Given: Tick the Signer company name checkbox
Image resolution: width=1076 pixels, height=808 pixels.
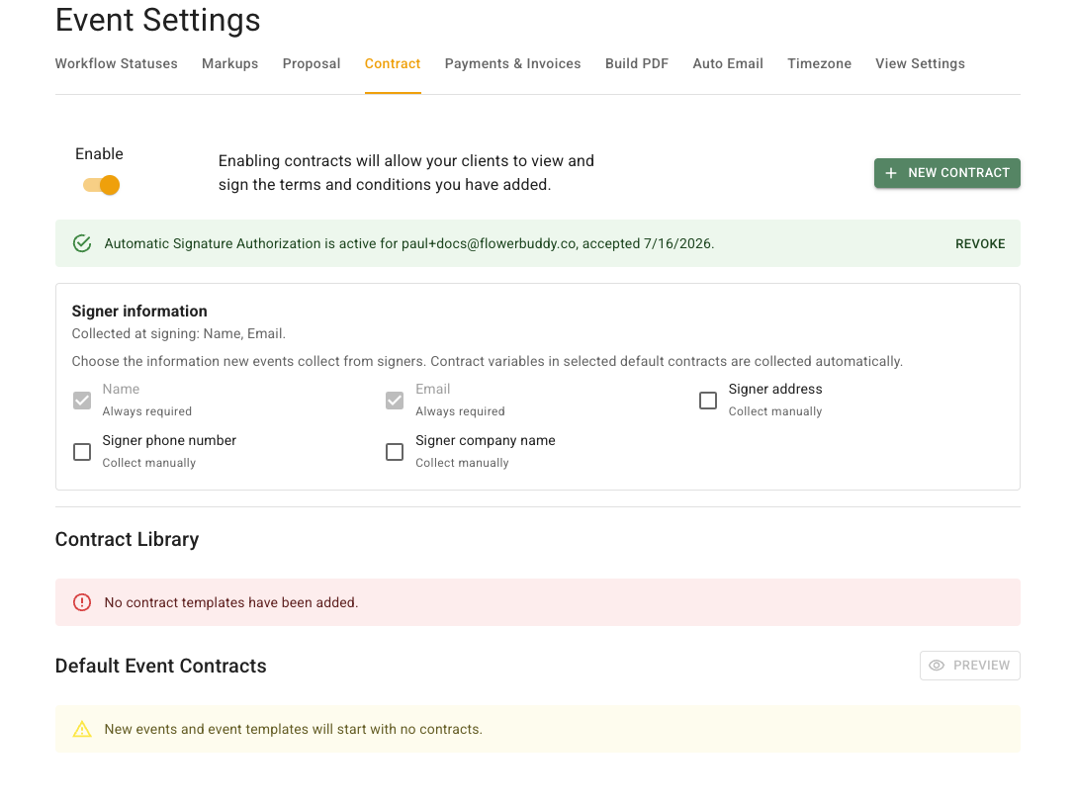Looking at the screenshot, I should pos(395,452).
